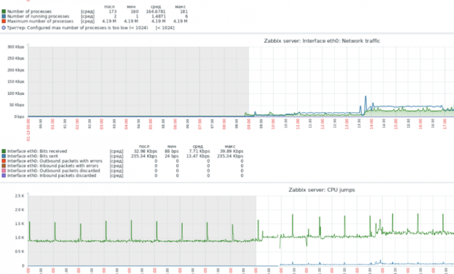Click the red swatch beside Maximum number of processes
454x274 pixels.
click(x=4, y=21)
